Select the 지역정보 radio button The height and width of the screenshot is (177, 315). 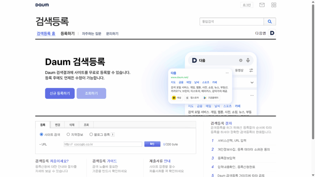pos(68,135)
